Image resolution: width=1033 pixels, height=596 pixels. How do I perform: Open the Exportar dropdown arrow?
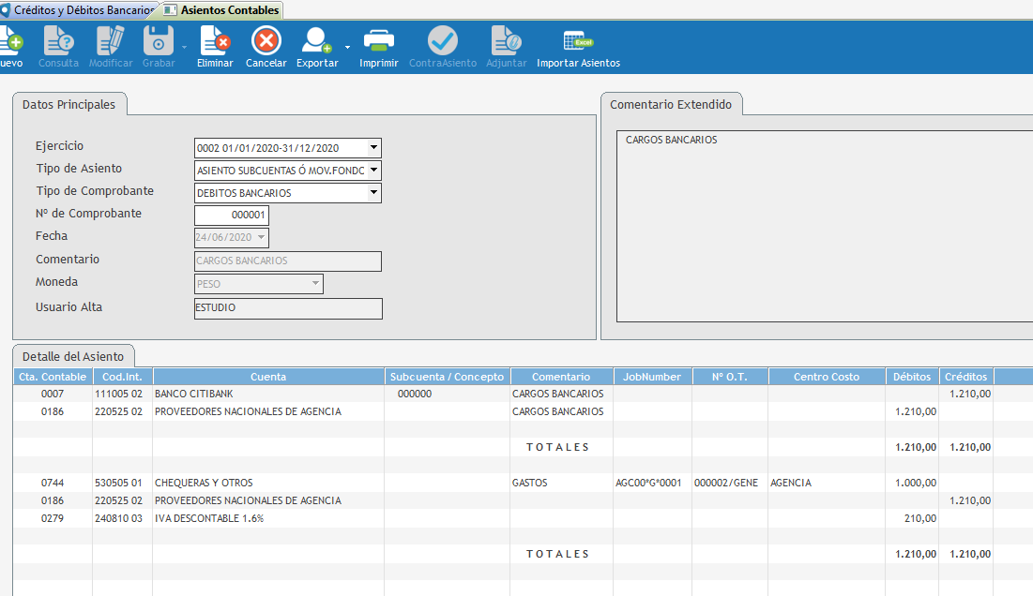(x=347, y=46)
